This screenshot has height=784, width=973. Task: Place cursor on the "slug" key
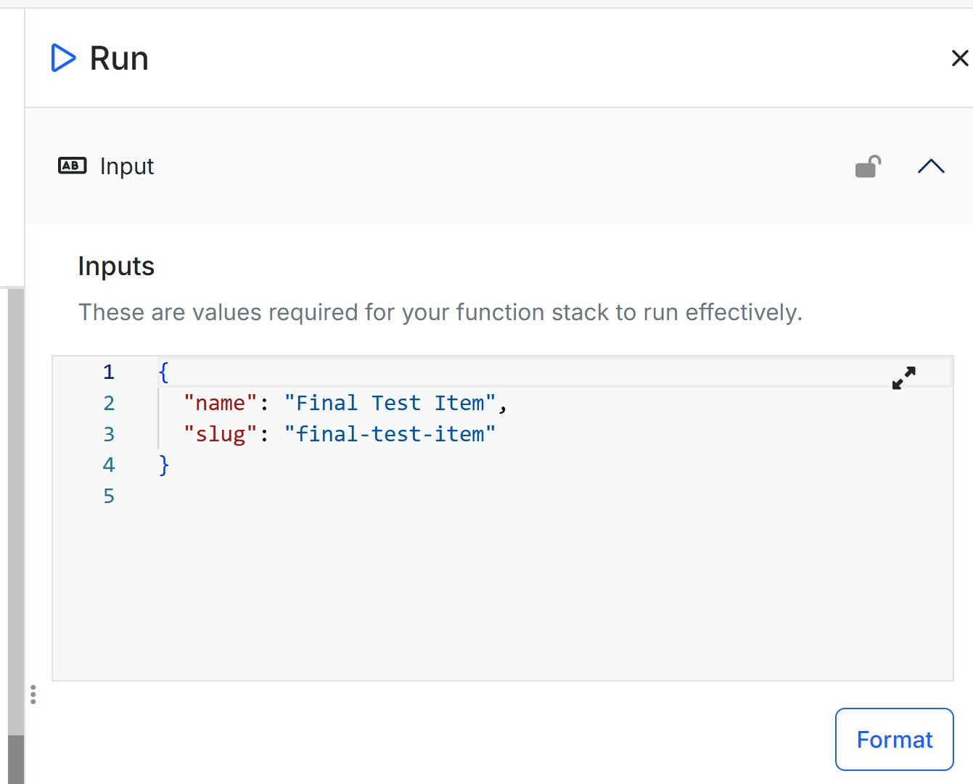coord(220,434)
